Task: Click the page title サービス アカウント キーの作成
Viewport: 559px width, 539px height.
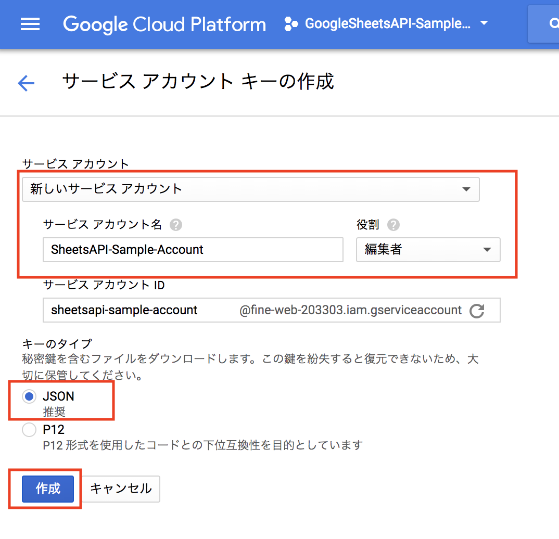Action: tap(198, 81)
